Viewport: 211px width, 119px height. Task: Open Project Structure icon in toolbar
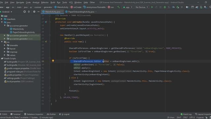[187, 7]
